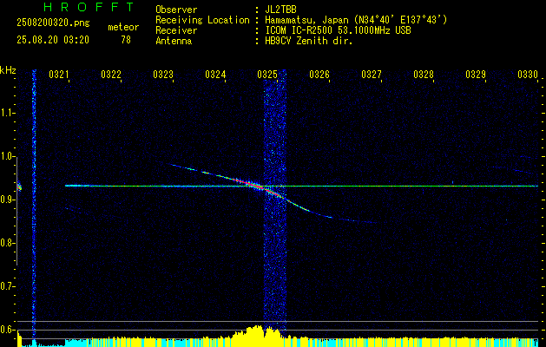The height and width of the screenshot is (347, 546).
Task: Click the meteor count 78
Action: [x=126, y=40]
